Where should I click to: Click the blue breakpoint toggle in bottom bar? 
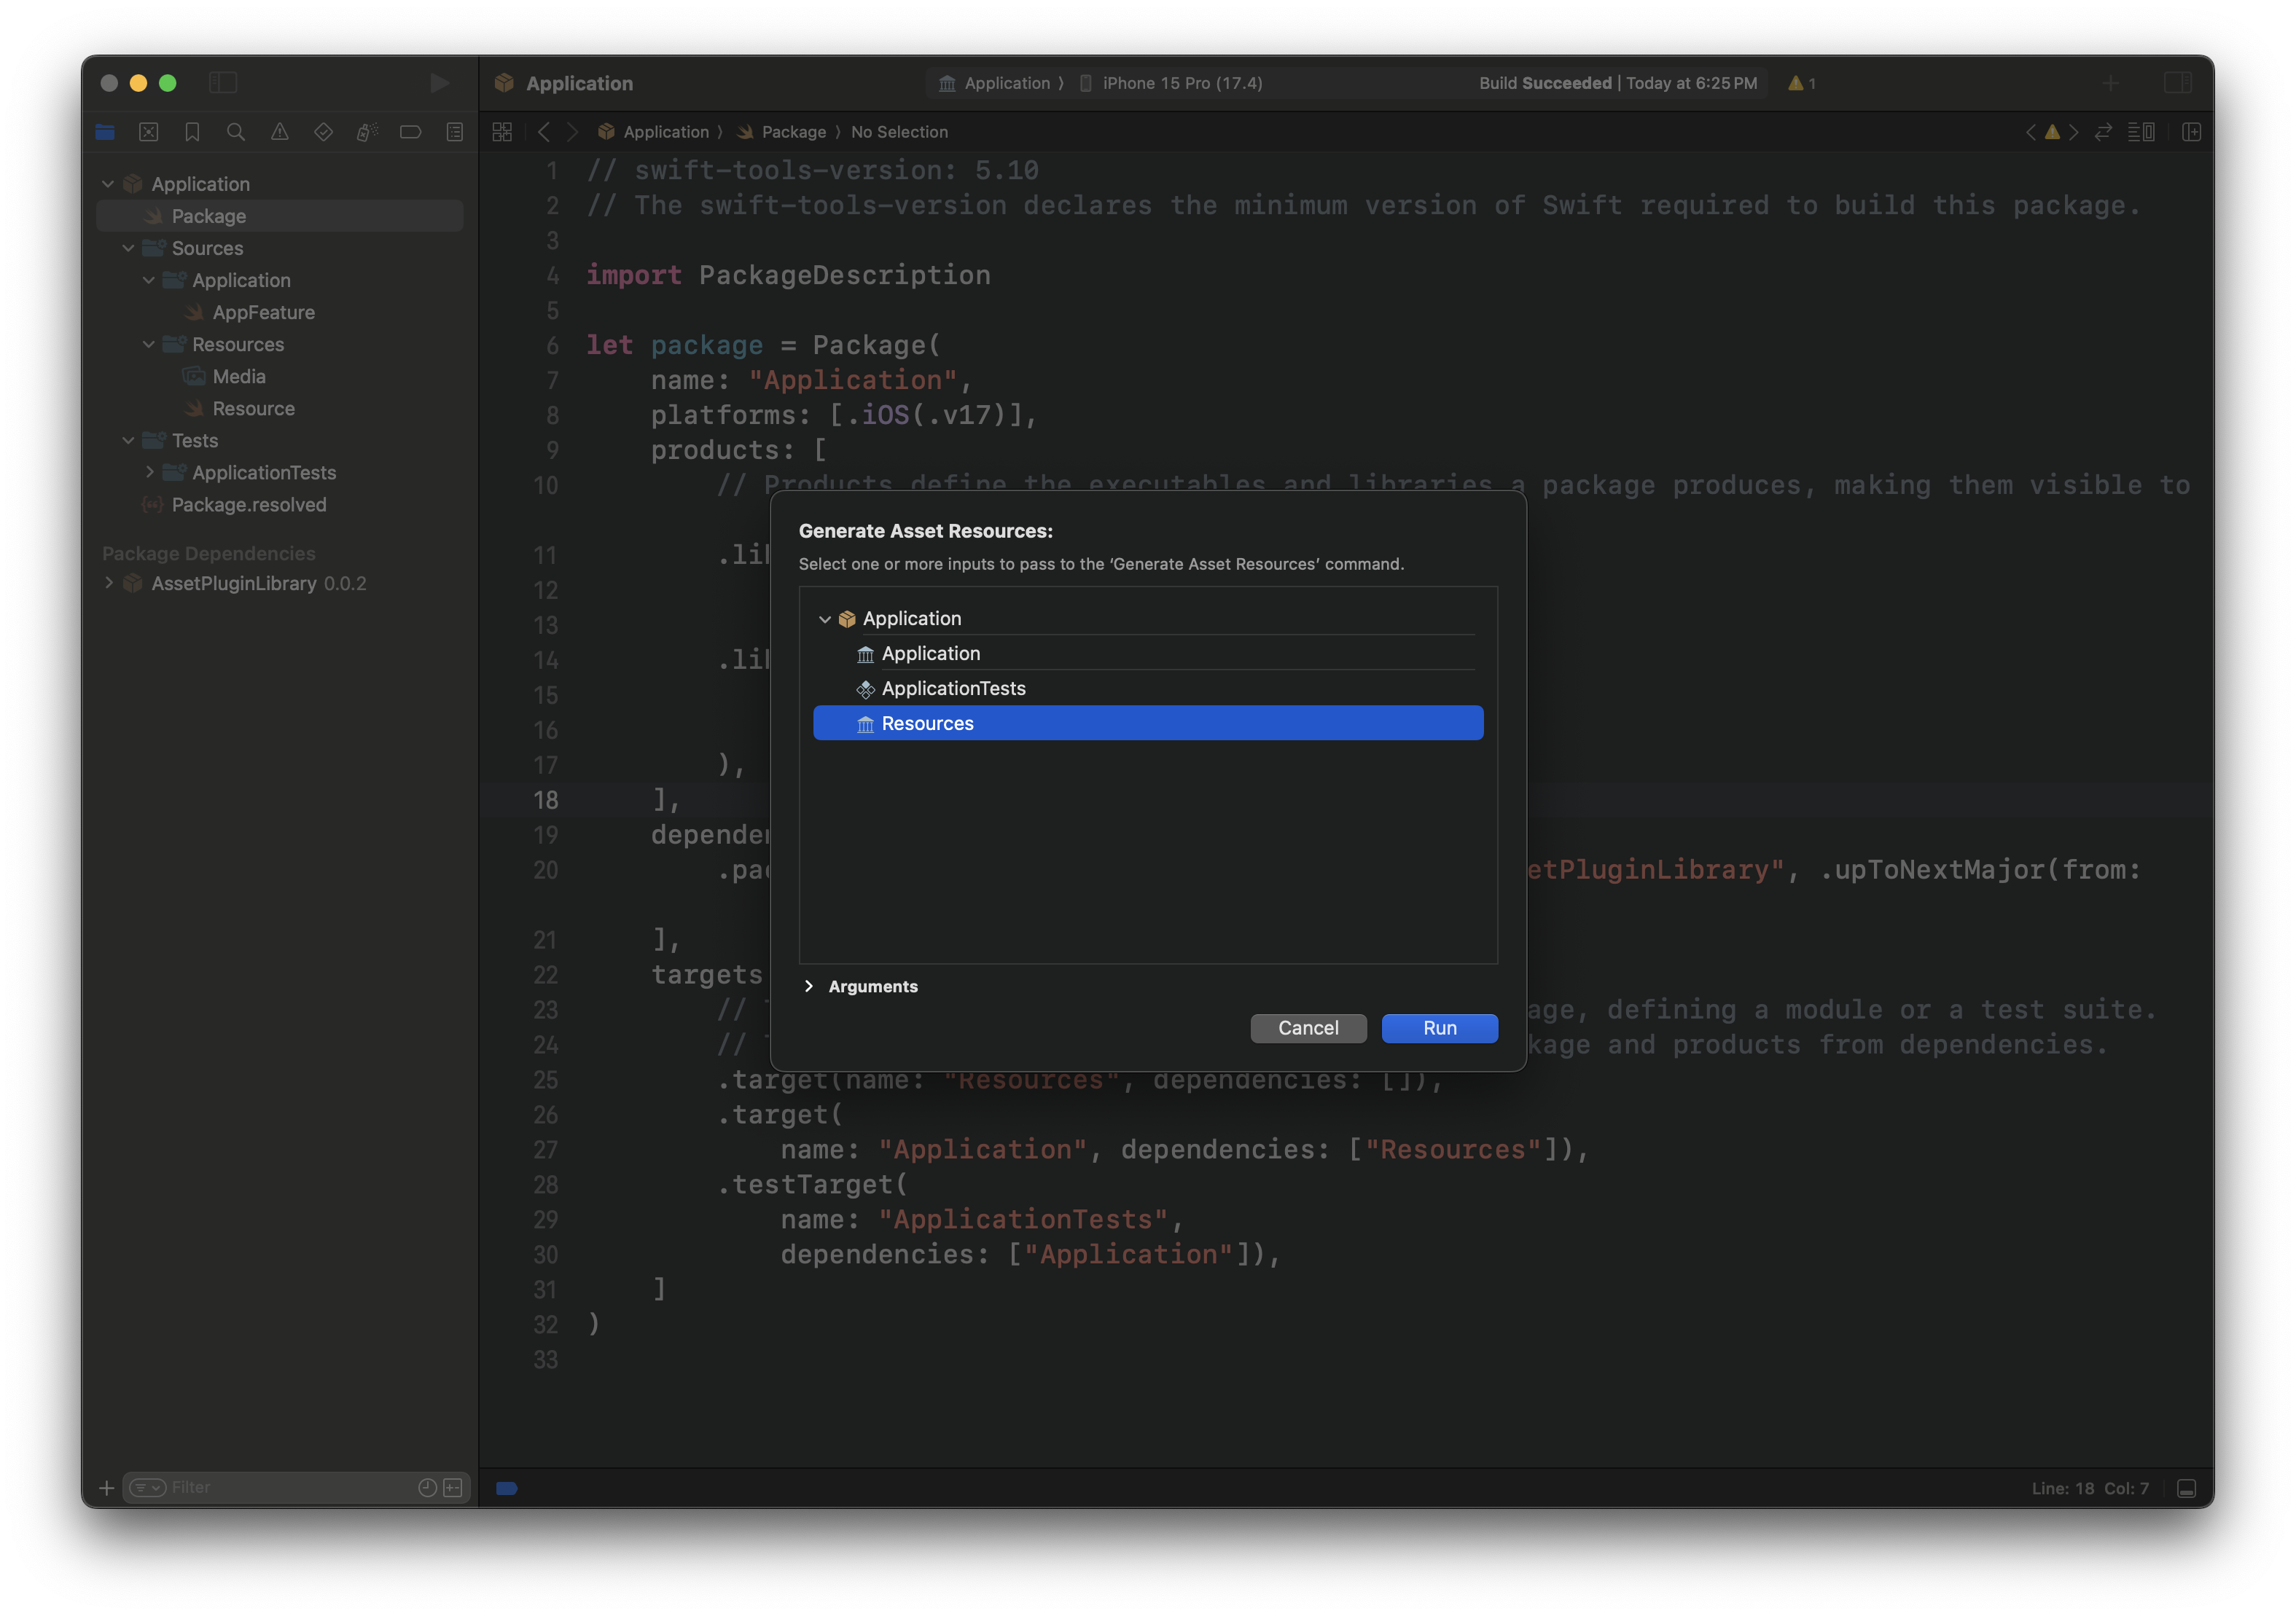click(507, 1488)
